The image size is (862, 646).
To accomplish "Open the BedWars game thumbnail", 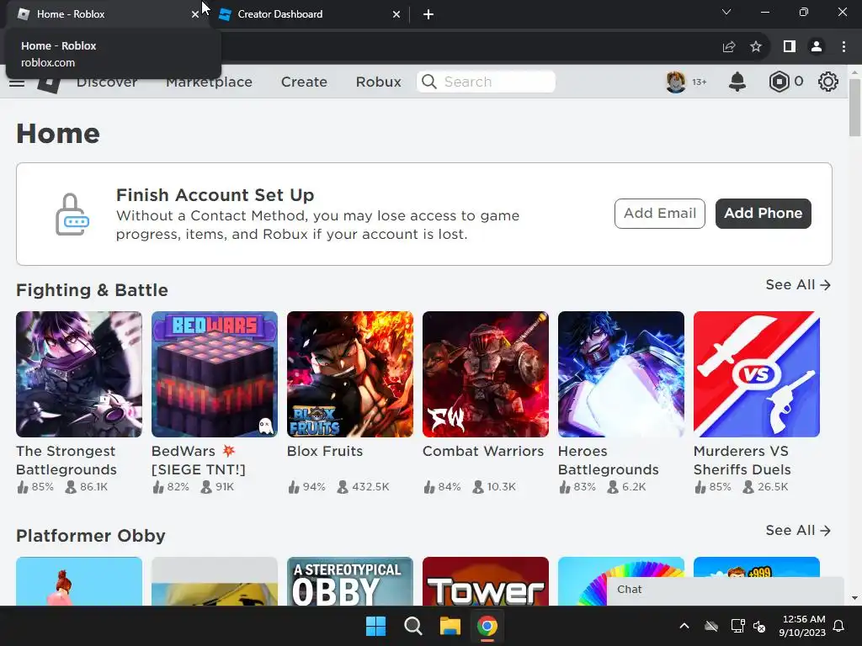I will (215, 374).
